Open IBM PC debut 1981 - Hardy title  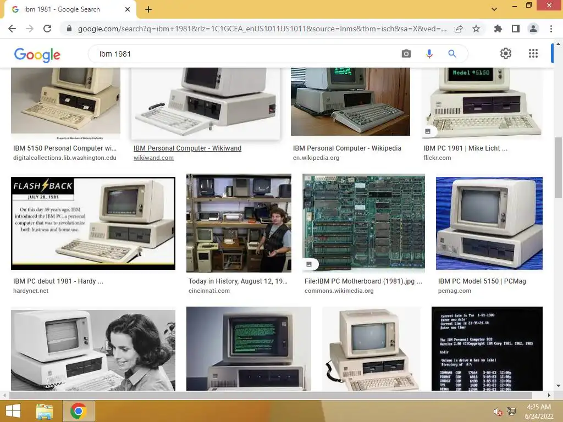click(x=58, y=281)
